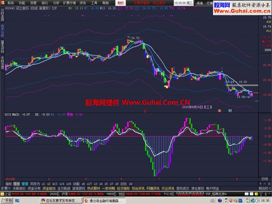Open the 资金分布 tab

coord(34,188)
